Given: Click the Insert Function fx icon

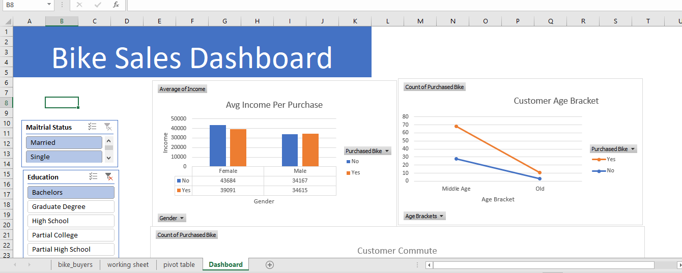Looking at the screenshot, I should point(116,5).
